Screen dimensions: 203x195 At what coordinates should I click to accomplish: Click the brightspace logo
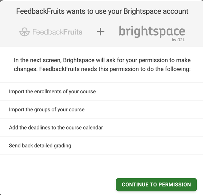[152, 31]
